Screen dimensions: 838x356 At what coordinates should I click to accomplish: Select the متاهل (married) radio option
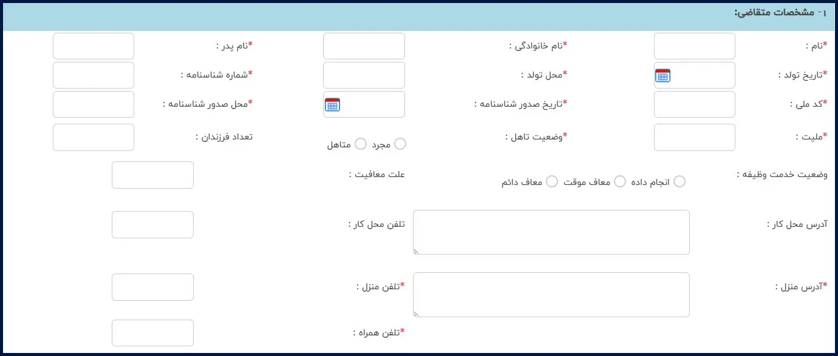pyautogui.click(x=361, y=144)
